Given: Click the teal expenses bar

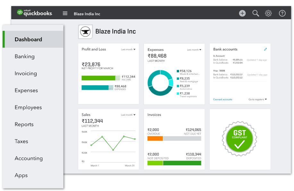Looking at the screenshot, I should point(97,87).
